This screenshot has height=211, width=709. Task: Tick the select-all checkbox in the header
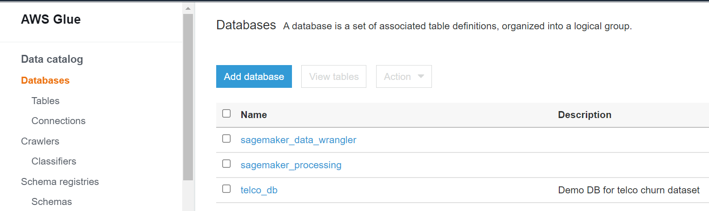tap(226, 113)
